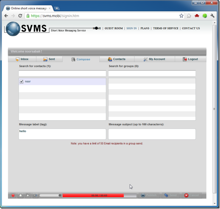
Task: Select the noor contact row text
Action: coord(28,81)
